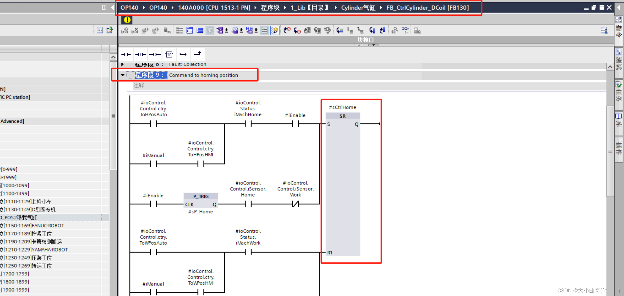Go to next error icon
Screen dimensions: 624x296
287,30
